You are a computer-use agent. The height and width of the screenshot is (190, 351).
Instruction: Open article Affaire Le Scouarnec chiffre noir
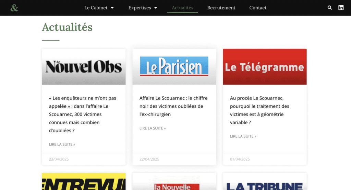[173, 106]
